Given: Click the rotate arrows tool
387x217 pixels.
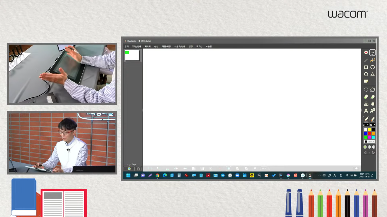Looking at the screenshot, I should coord(372,90).
